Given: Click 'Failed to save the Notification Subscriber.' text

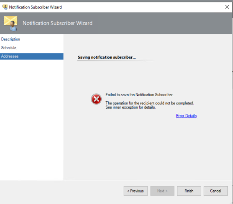Looking at the screenshot, I should [x=139, y=95].
